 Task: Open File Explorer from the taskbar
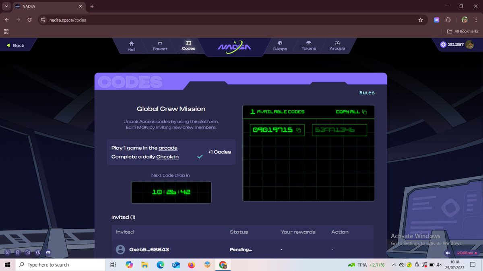[144, 265]
